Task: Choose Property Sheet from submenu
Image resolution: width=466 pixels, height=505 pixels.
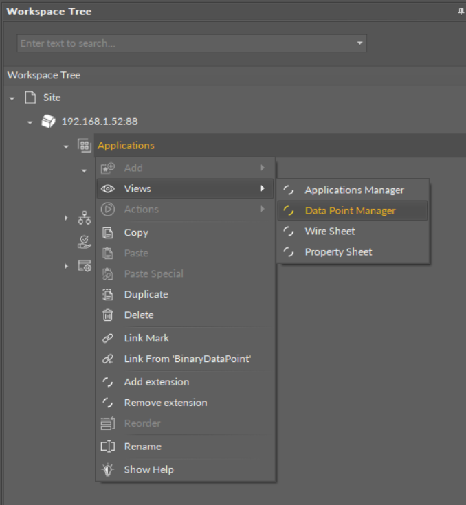Action: tap(338, 252)
